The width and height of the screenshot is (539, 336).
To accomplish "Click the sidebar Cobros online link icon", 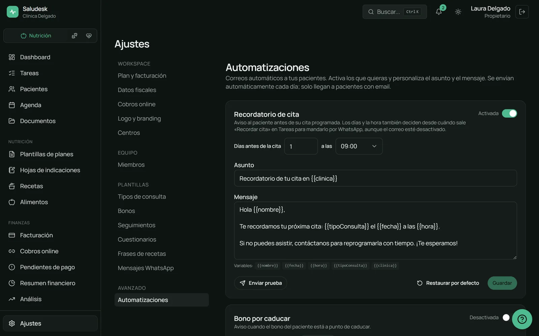I will [x=12, y=251].
